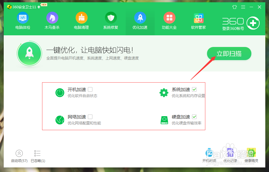Viewport: 269px width, 172px height.
Task: Click the 一键优化，让电脑快如闪电 headline
Action: (x=90, y=50)
